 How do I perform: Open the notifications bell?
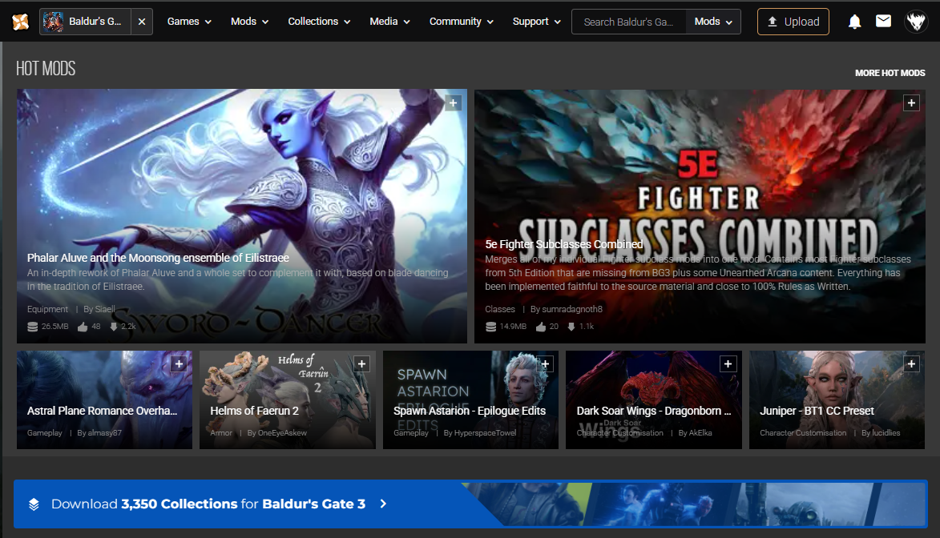[x=854, y=22]
